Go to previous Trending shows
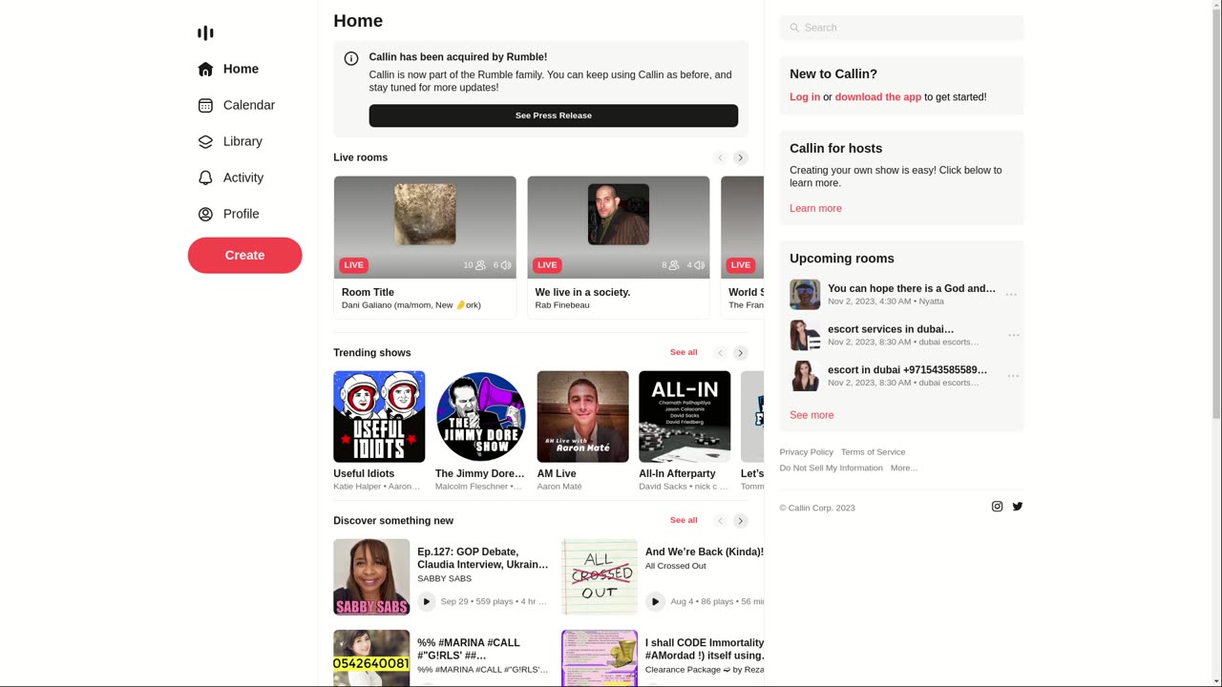This screenshot has height=687, width=1222. point(721,353)
